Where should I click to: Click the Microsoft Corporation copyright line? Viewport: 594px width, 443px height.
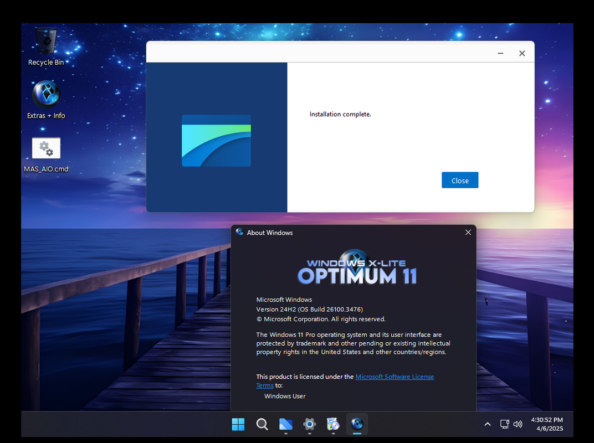321,319
